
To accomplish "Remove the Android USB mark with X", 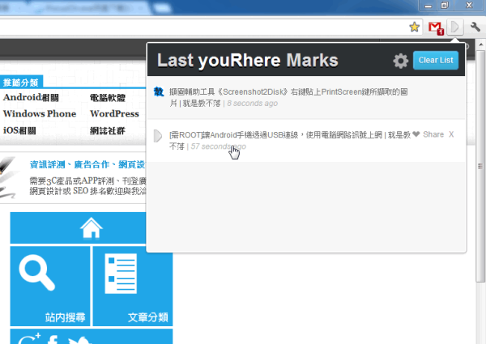I will click(x=451, y=134).
